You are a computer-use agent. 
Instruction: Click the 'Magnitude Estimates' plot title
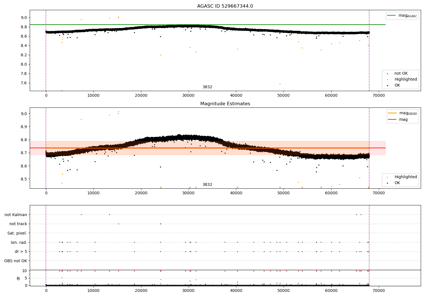click(225, 104)
